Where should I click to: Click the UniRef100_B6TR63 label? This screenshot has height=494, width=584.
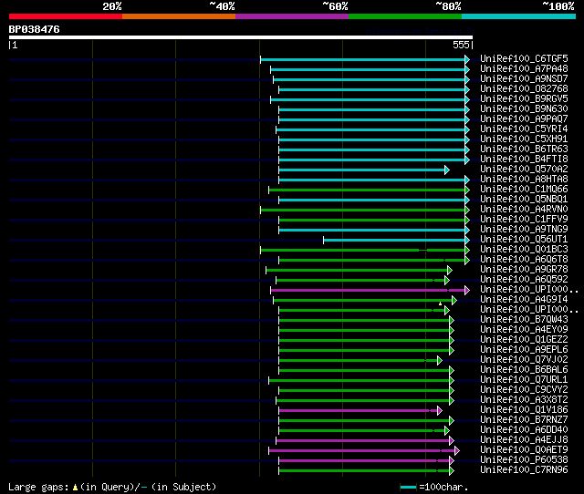(524, 149)
